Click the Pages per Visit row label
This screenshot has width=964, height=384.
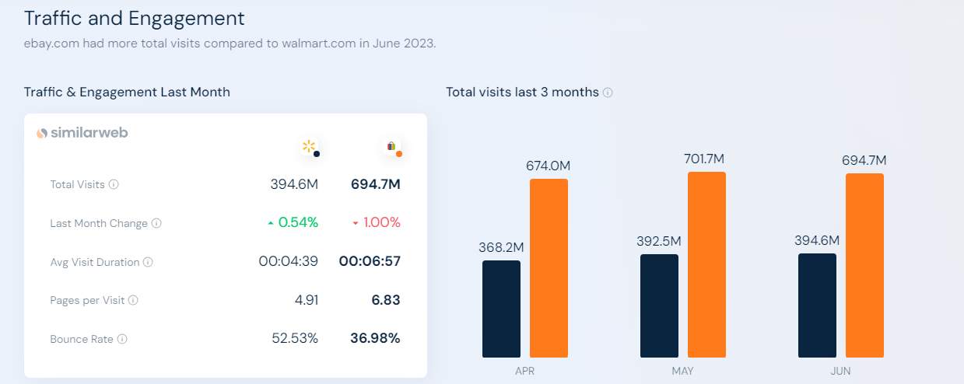(x=87, y=300)
